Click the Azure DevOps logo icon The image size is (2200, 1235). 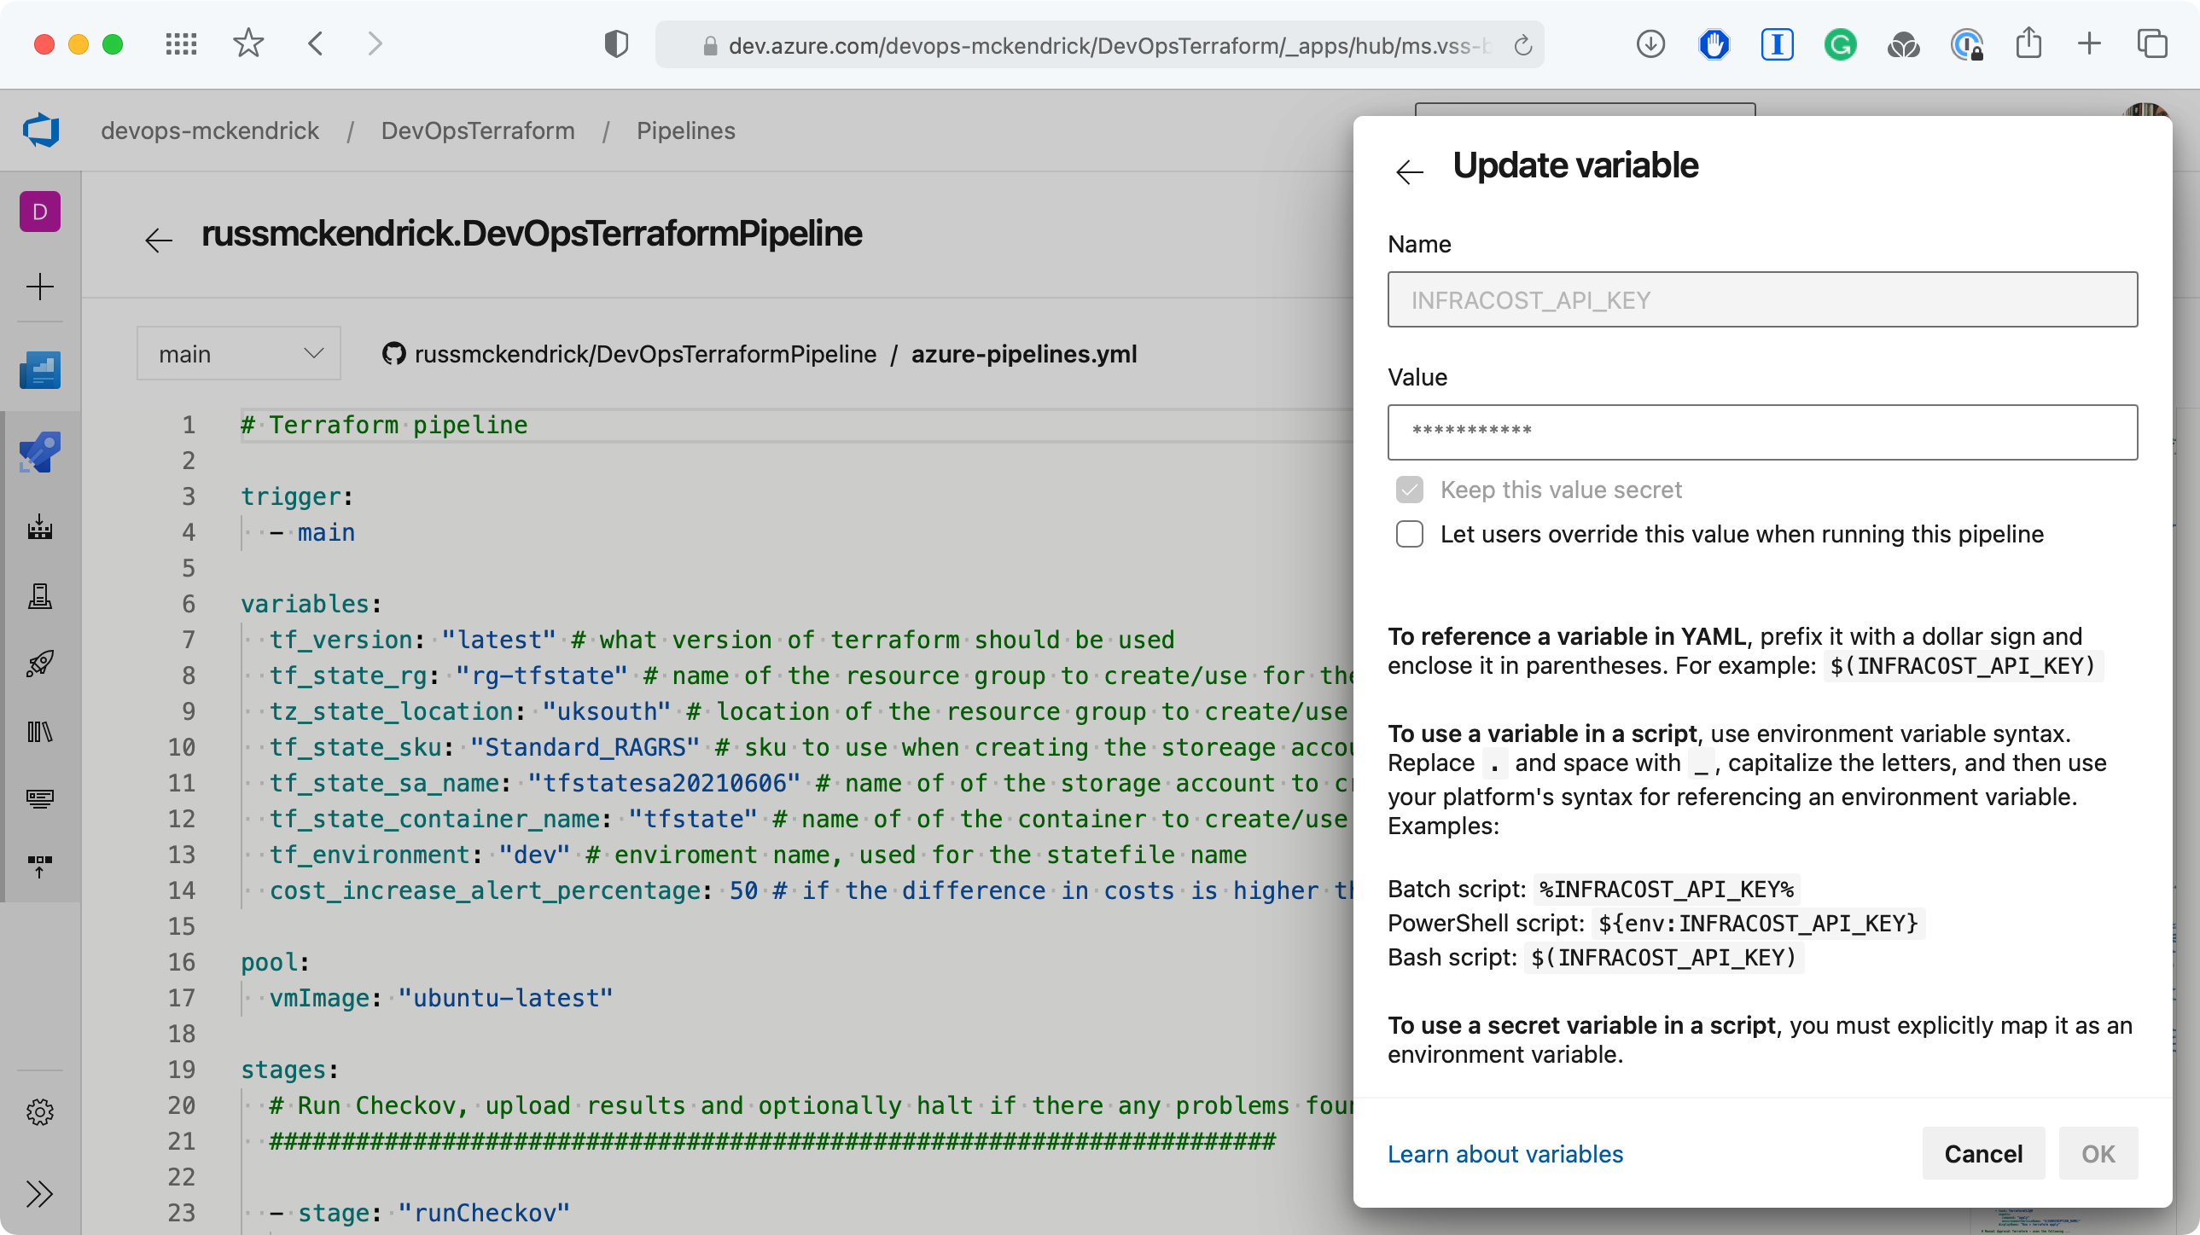pos(40,130)
